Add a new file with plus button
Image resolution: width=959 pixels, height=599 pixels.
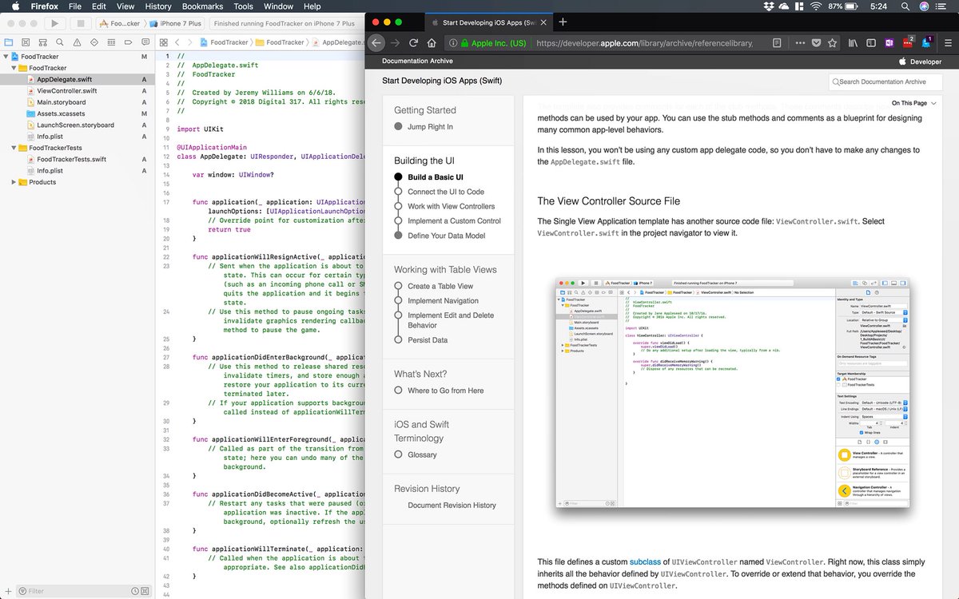click(6, 592)
